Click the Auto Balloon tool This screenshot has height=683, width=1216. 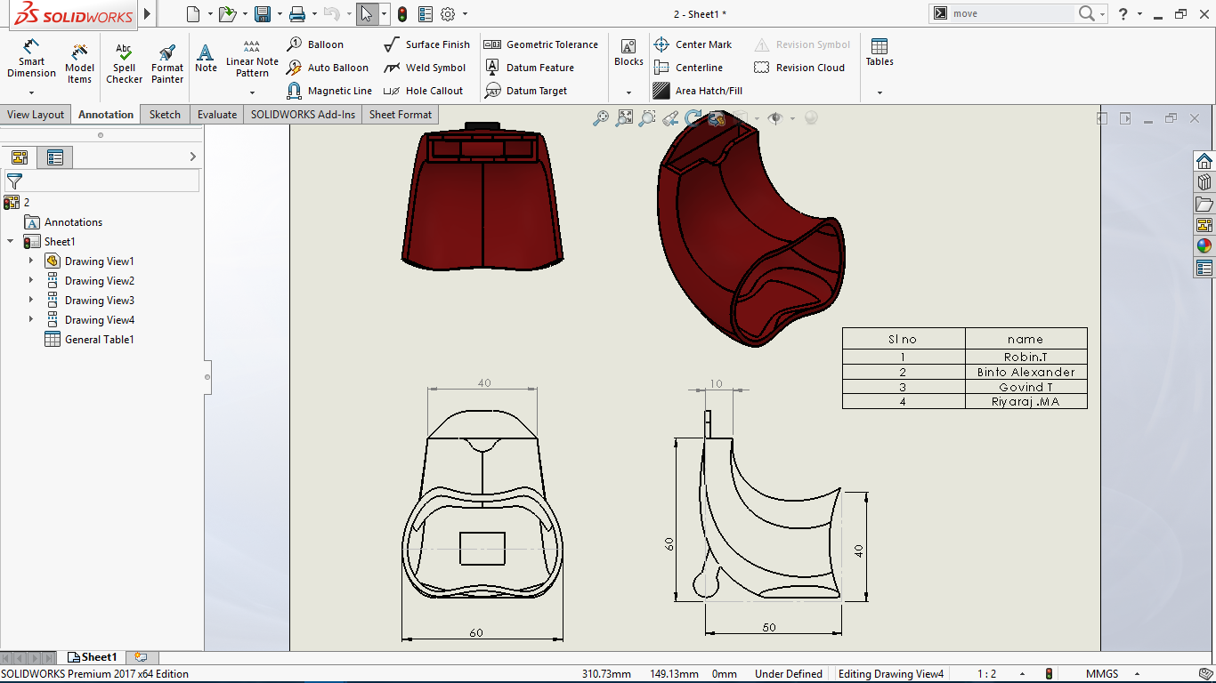328,68
